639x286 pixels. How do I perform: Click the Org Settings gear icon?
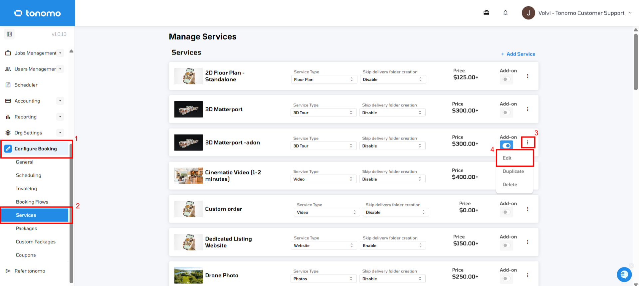click(x=8, y=133)
